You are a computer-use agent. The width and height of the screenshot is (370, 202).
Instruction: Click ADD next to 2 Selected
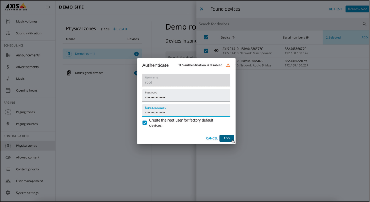pyautogui.click(x=364, y=38)
